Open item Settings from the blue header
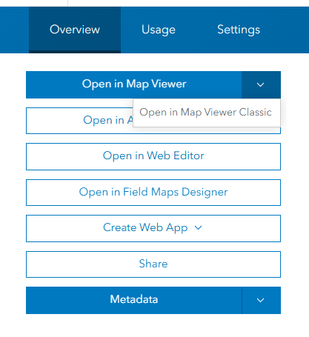Screen dimensions: 309x337 (x=239, y=30)
